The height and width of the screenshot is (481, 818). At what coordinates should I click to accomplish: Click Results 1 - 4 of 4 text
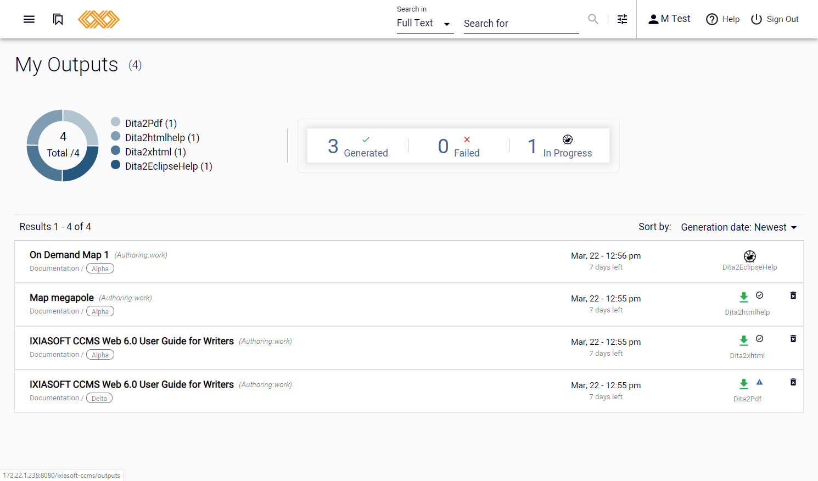coord(55,227)
